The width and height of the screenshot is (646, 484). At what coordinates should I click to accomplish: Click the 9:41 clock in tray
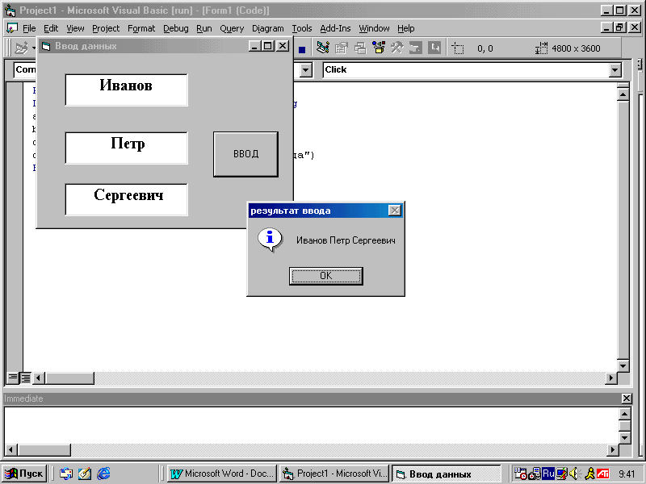627,474
